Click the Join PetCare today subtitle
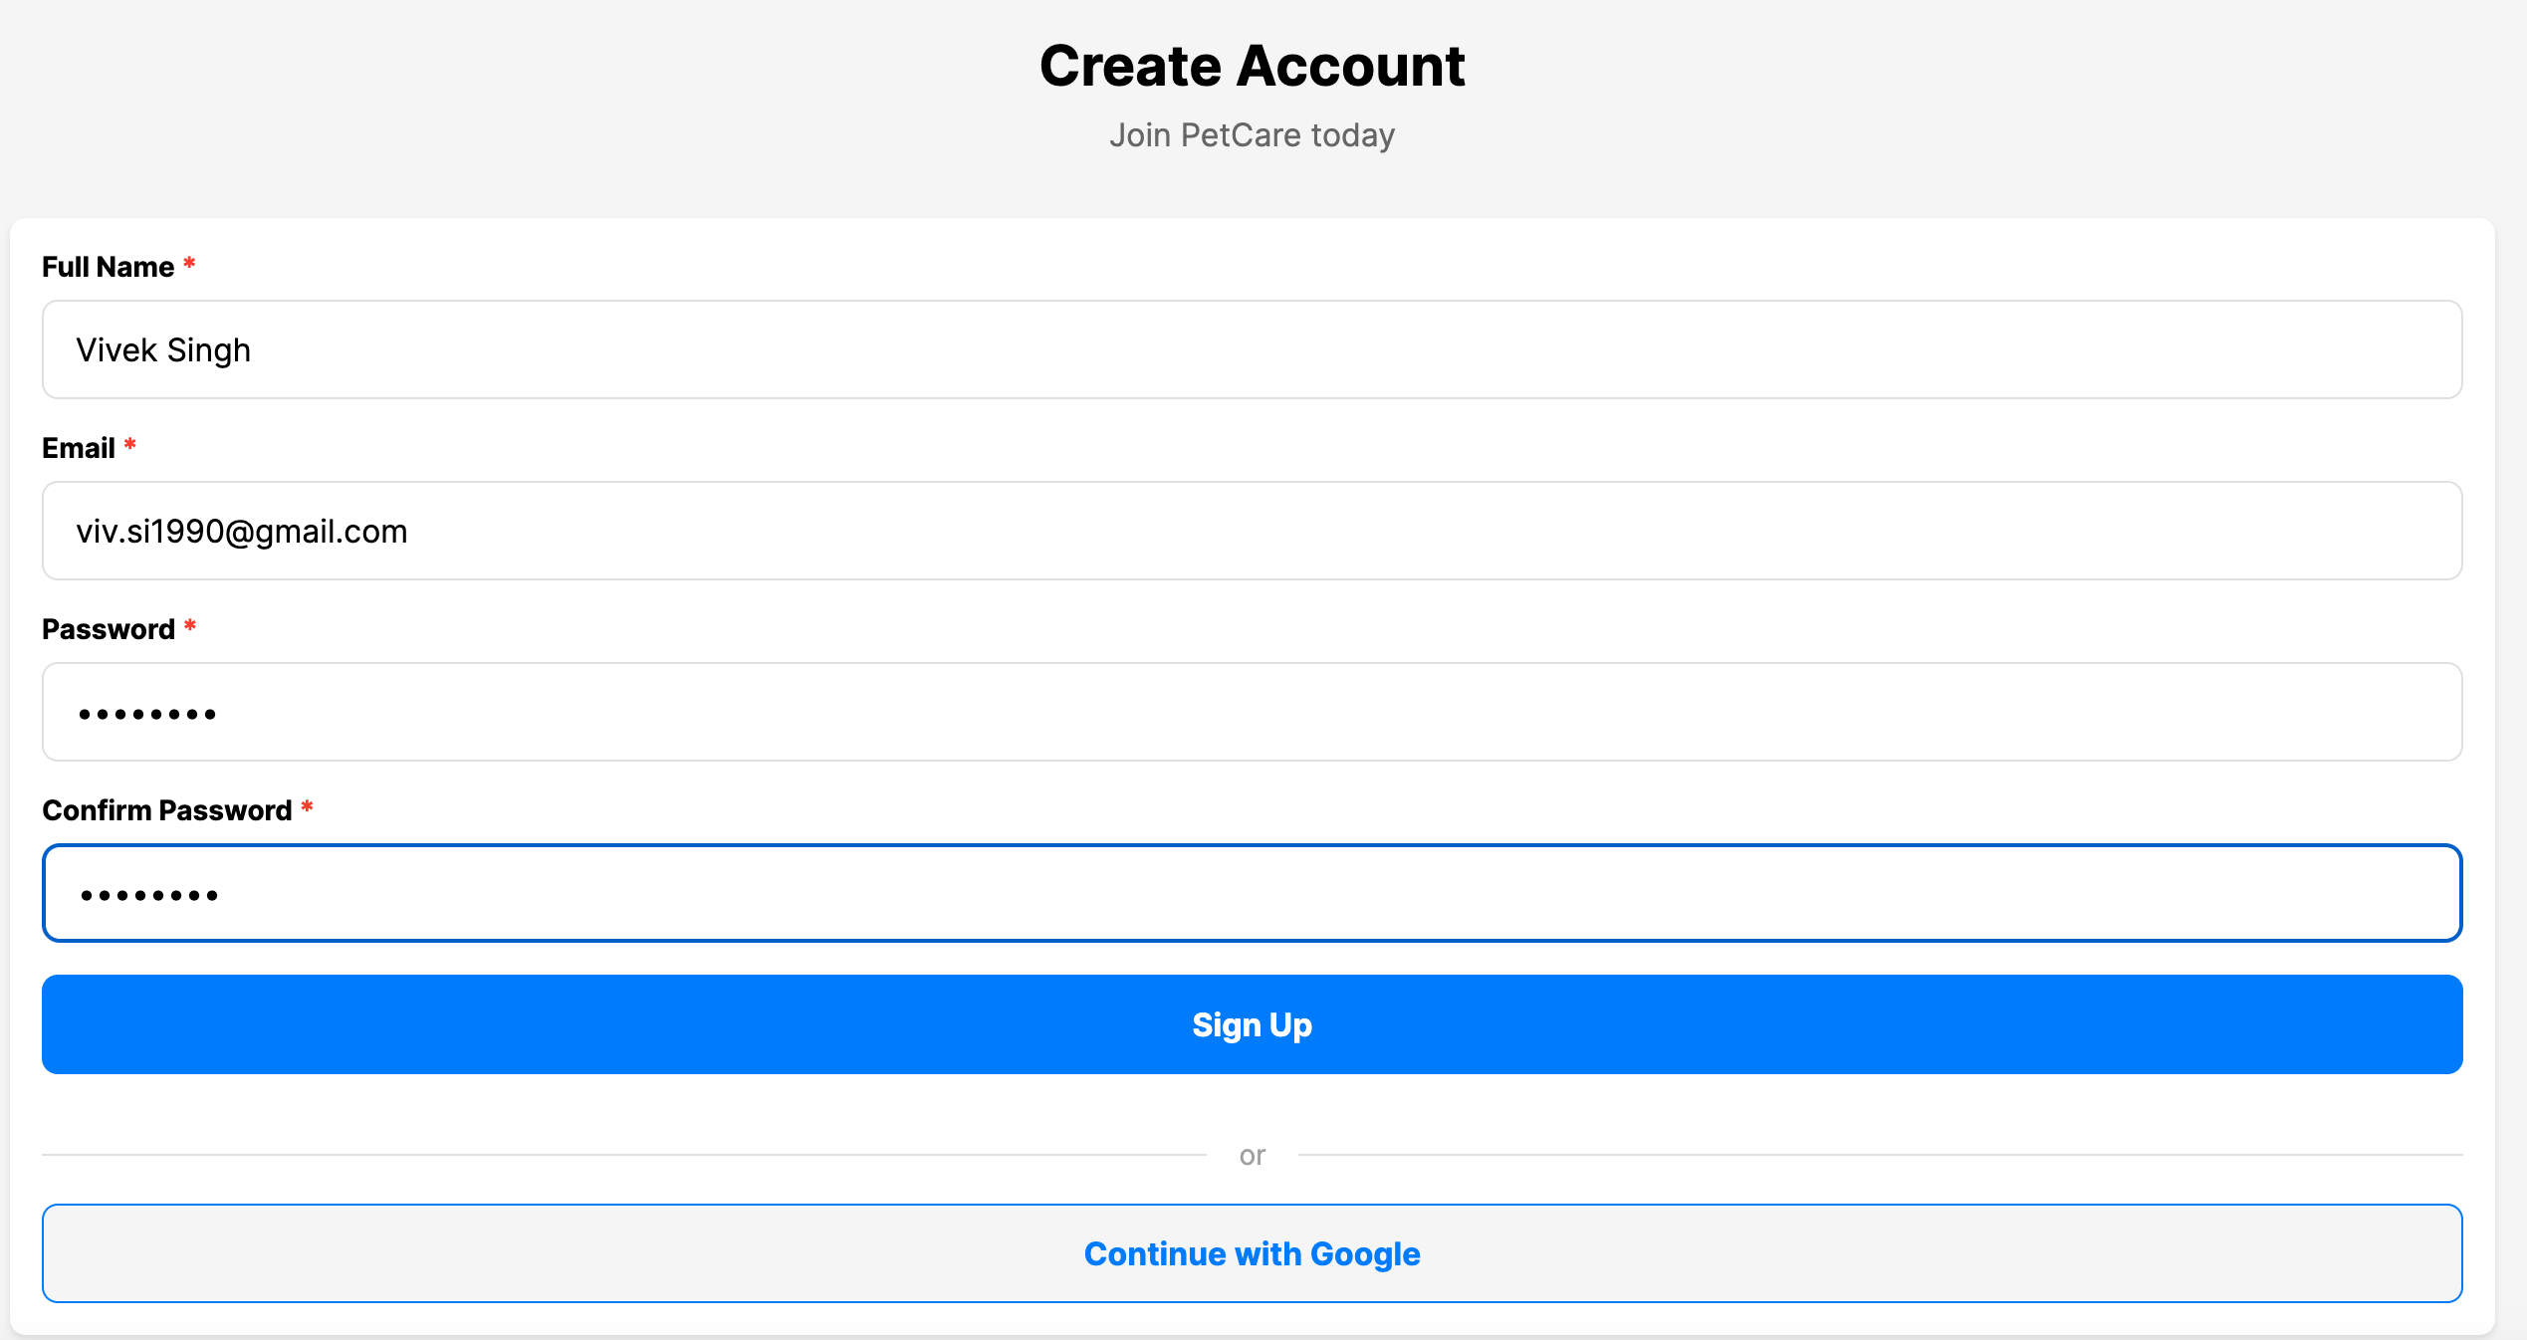This screenshot has width=2527, height=1340. point(1252,134)
